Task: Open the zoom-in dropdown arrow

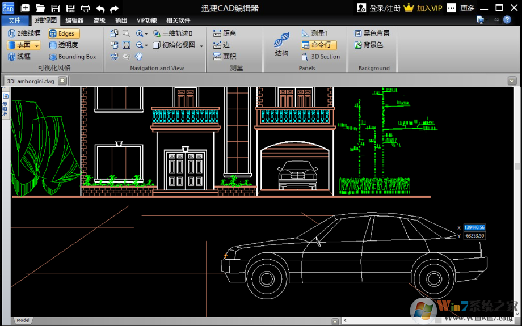Action: [146, 34]
